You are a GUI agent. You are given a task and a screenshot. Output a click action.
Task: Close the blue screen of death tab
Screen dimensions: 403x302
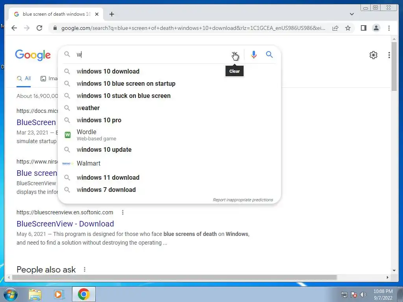[97, 14]
